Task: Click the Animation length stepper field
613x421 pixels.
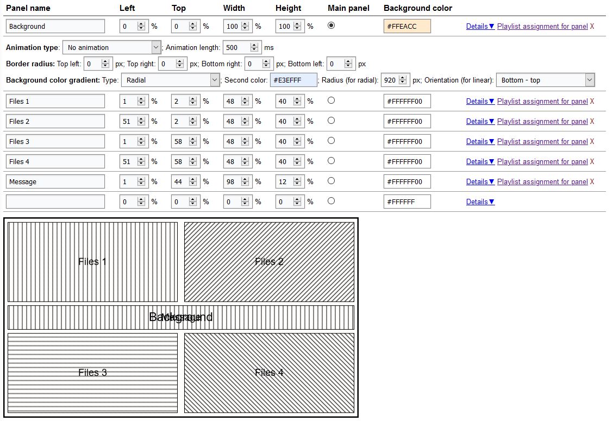Action: (x=236, y=47)
